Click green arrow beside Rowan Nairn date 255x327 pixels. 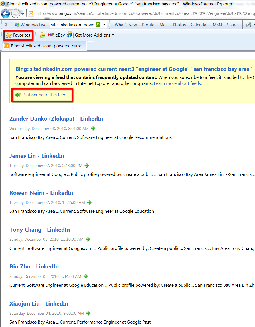click(x=89, y=202)
